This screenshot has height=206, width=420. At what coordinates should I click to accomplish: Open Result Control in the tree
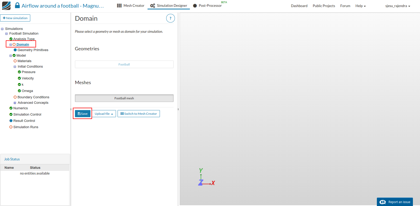24,121
